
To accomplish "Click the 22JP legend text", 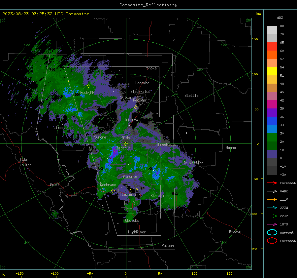I will click(x=284, y=216).
